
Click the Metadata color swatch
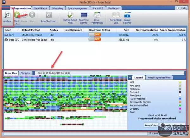180,89
